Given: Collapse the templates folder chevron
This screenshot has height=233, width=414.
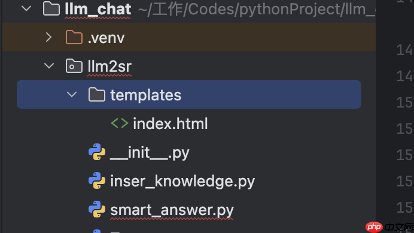Looking at the screenshot, I should click(72, 94).
